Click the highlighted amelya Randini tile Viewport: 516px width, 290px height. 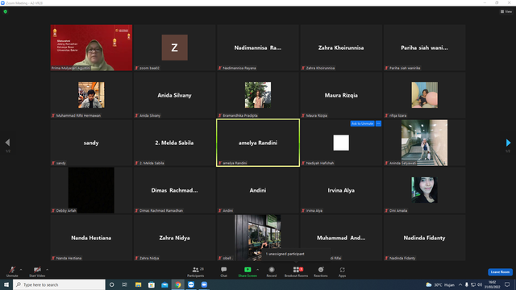tap(258, 143)
